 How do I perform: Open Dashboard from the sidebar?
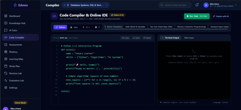point(20,16)
